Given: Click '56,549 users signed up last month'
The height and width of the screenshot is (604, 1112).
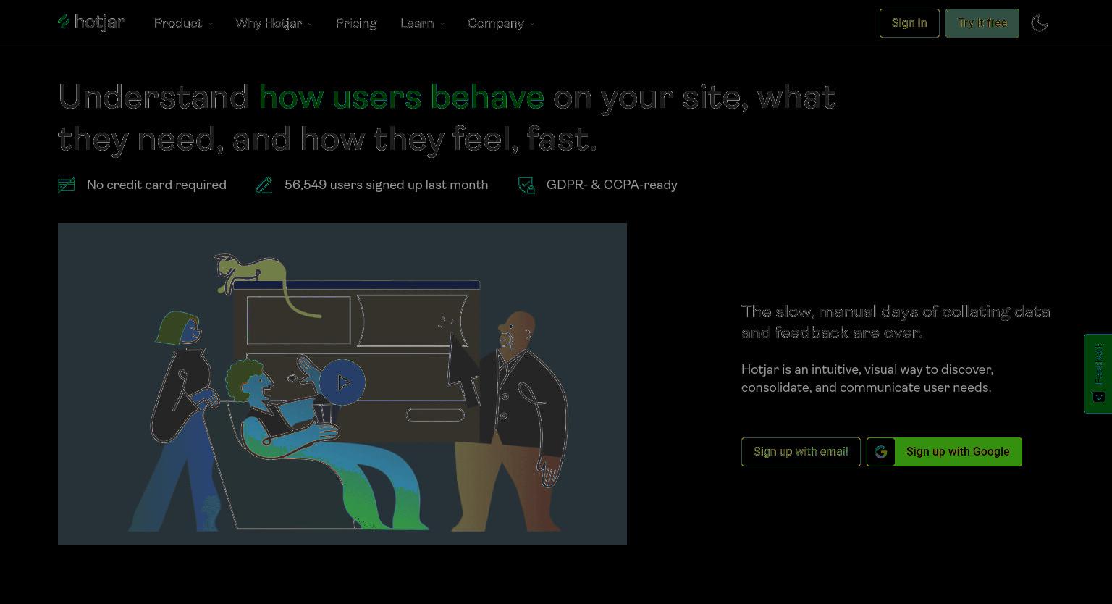Looking at the screenshot, I should (x=386, y=185).
